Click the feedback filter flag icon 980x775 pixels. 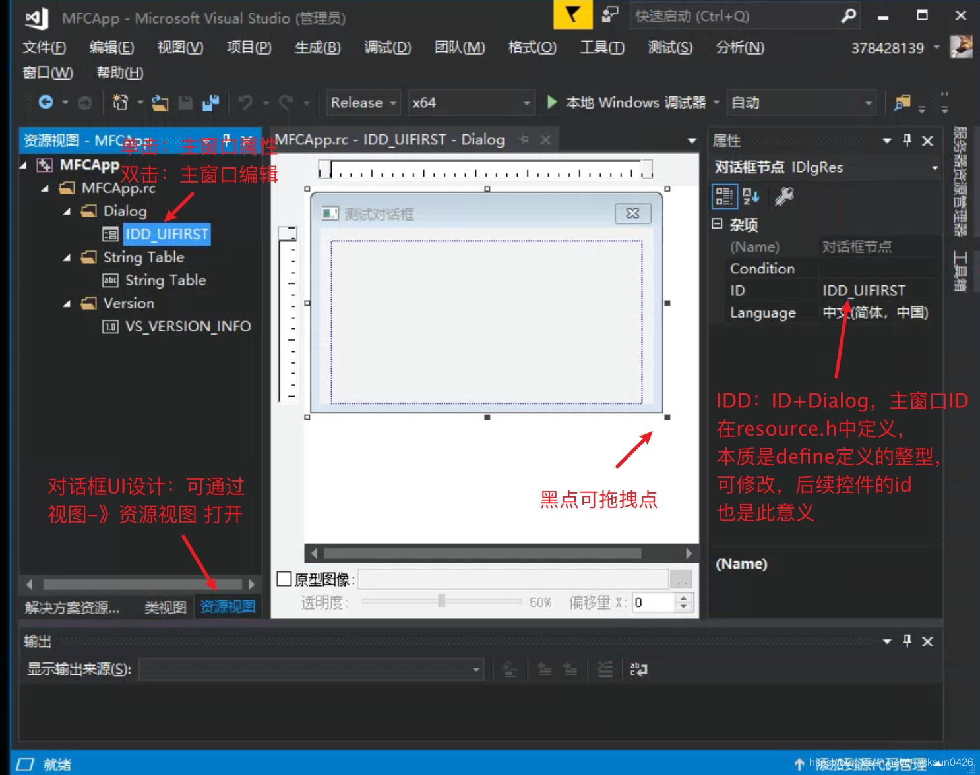(x=572, y=14)
